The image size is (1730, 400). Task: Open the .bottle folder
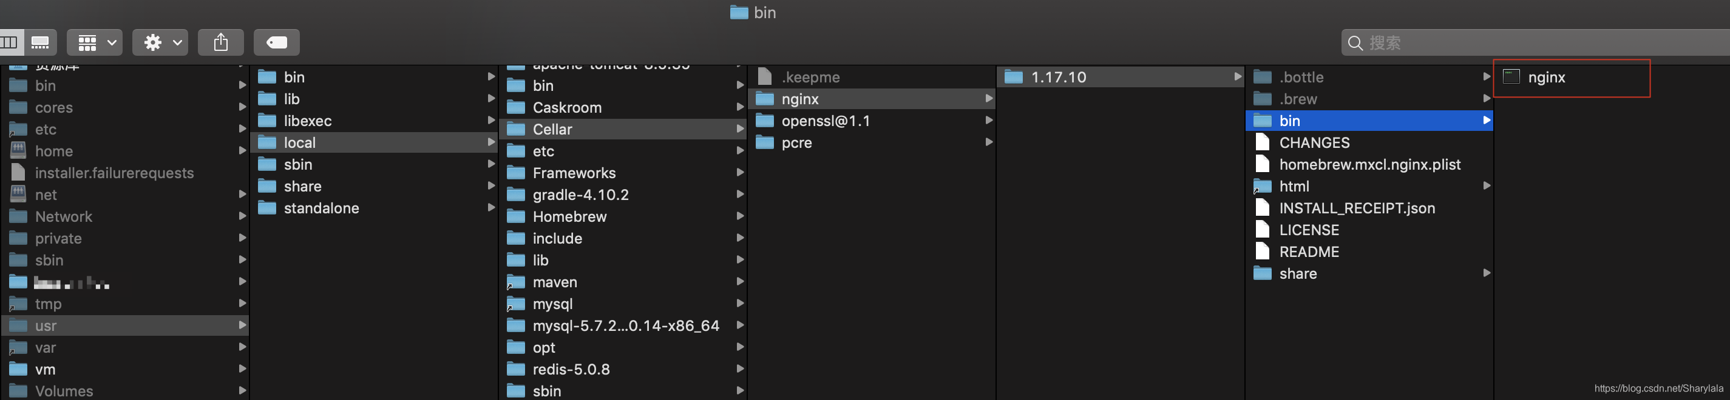(x=1369, y=77)
